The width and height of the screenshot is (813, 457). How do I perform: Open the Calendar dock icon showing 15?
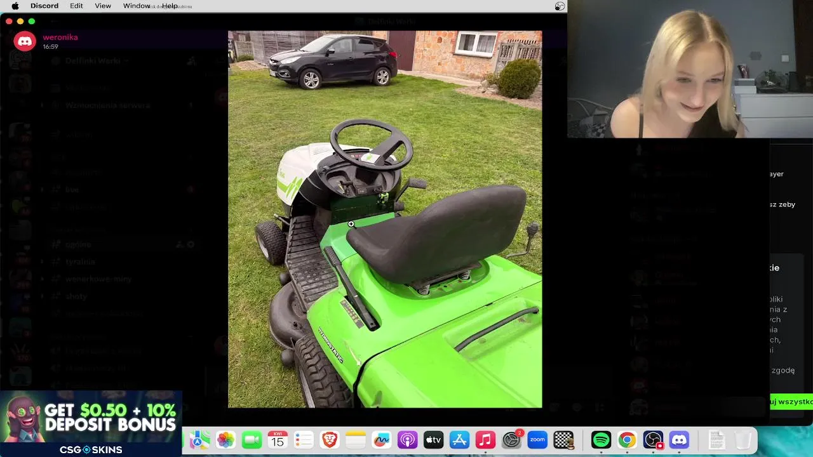tap(278, 440)
